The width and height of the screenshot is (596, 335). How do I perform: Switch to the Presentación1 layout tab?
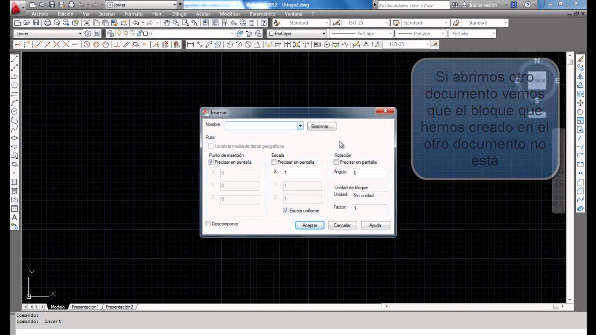pyautogui.click(x=85, y=307)
